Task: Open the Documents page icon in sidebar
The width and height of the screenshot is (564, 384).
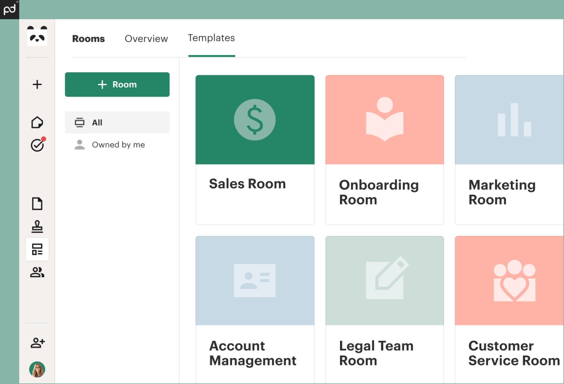Action: pos(37,203)
